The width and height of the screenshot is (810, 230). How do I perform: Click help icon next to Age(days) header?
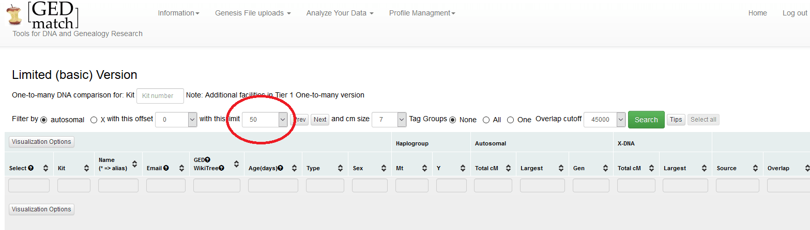click(x=281, y=168)
